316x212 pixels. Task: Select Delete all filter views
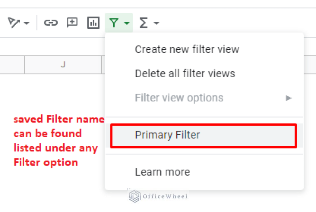pos(185,74)
